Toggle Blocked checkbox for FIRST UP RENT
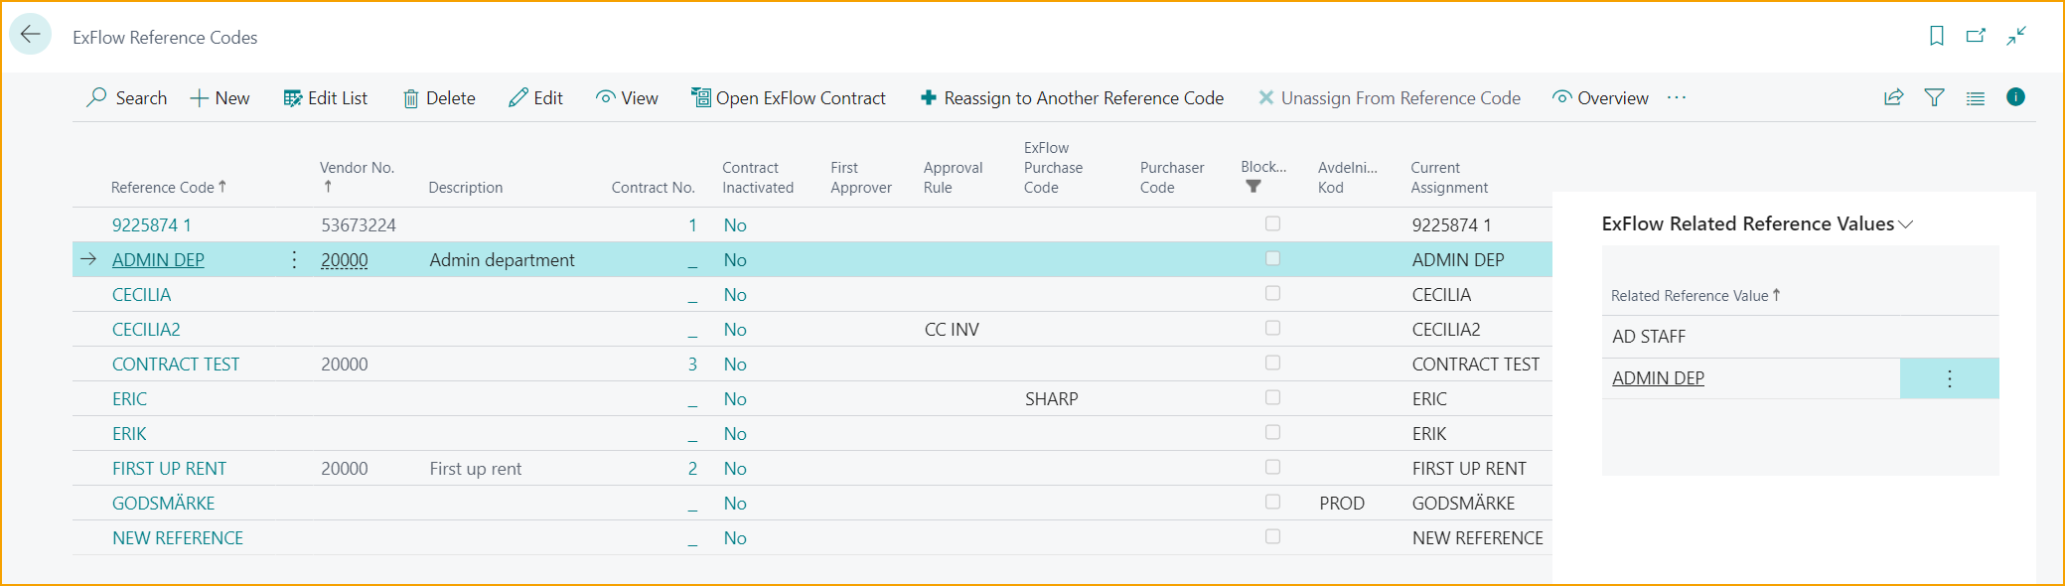Screen dimensions: 2065x586 click(x=1272, y=467)
